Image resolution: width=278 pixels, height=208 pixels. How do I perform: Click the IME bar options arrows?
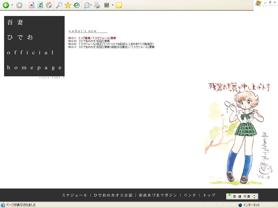coord(255,196)
